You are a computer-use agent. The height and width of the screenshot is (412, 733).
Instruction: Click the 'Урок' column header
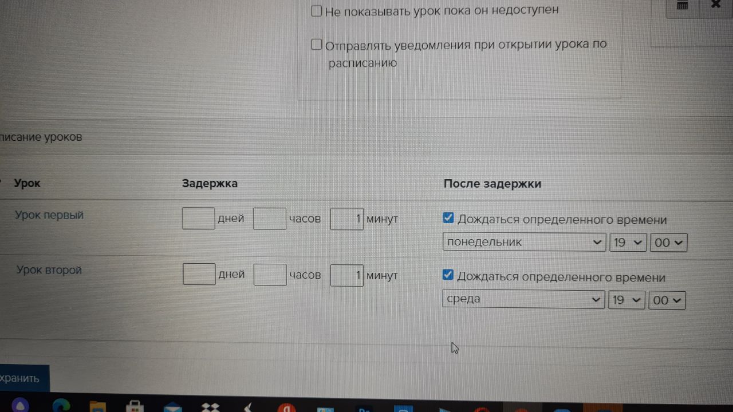[x=27, y=183]
